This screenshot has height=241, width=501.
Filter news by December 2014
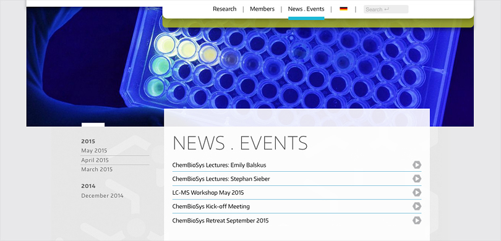tap(102, 196)
